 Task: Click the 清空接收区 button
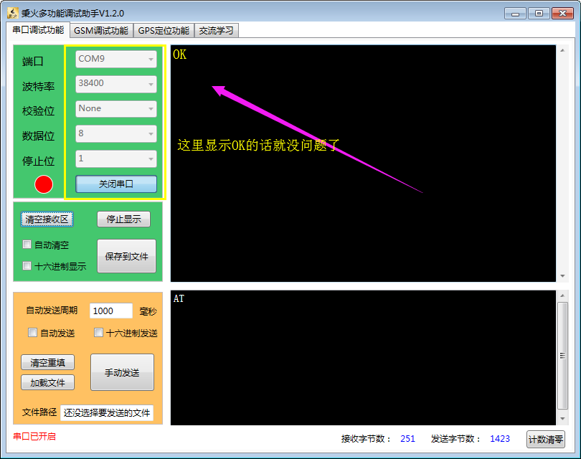click(47, 219)
